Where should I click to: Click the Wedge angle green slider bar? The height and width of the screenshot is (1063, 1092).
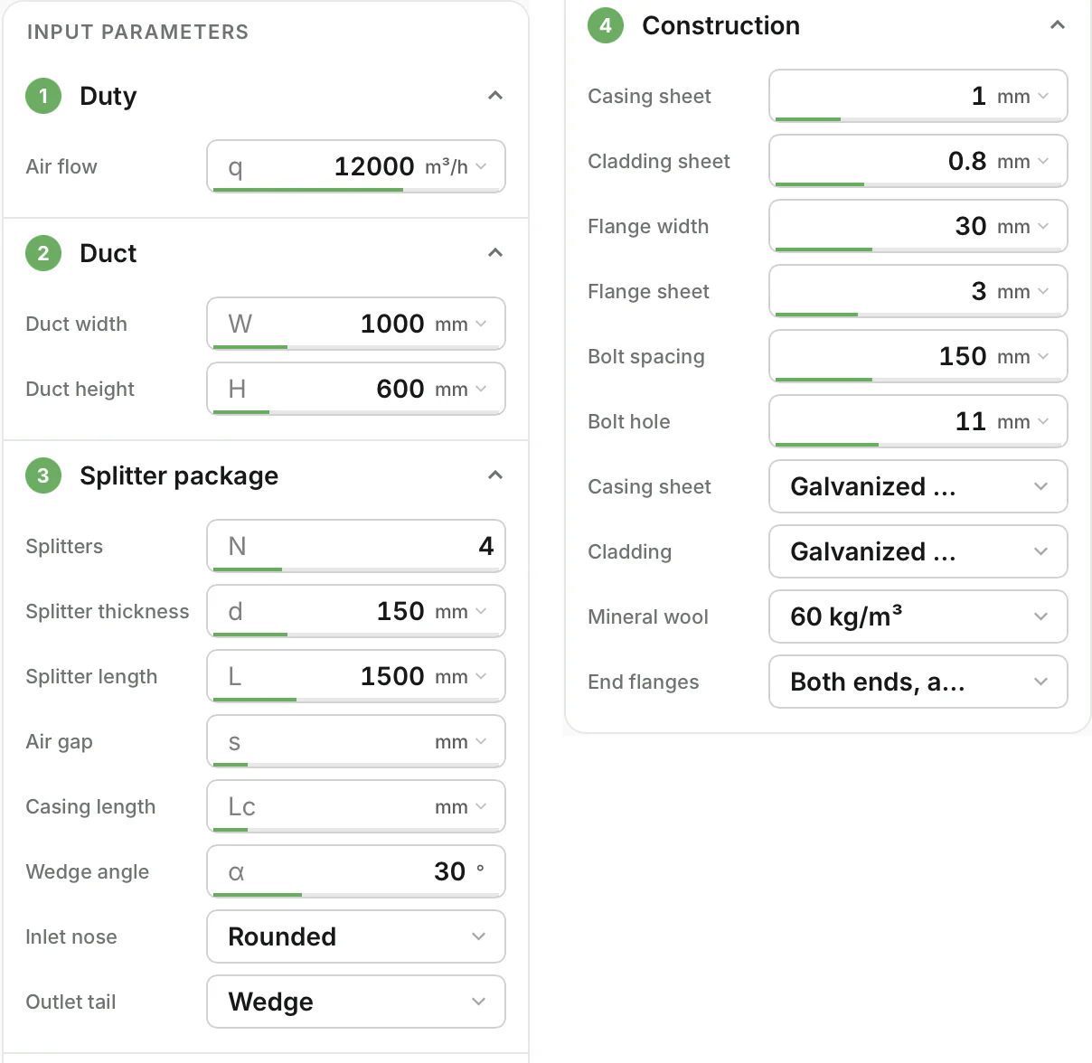click(x=258, y=895)
